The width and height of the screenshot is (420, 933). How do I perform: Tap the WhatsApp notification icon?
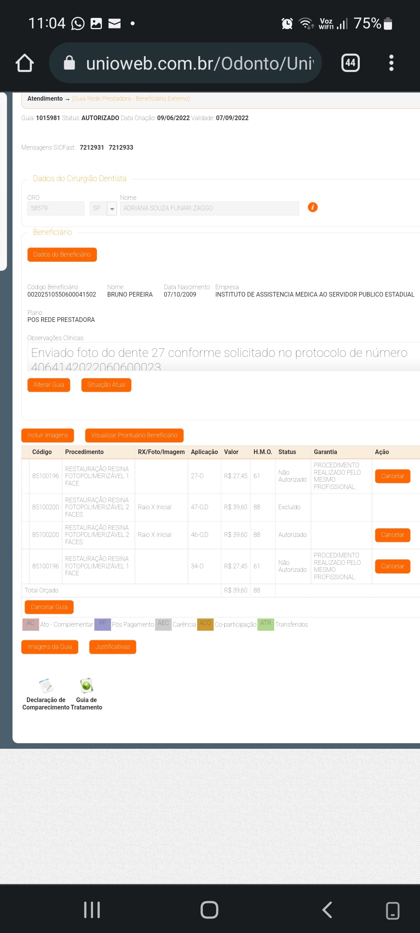tap(78, 23)
